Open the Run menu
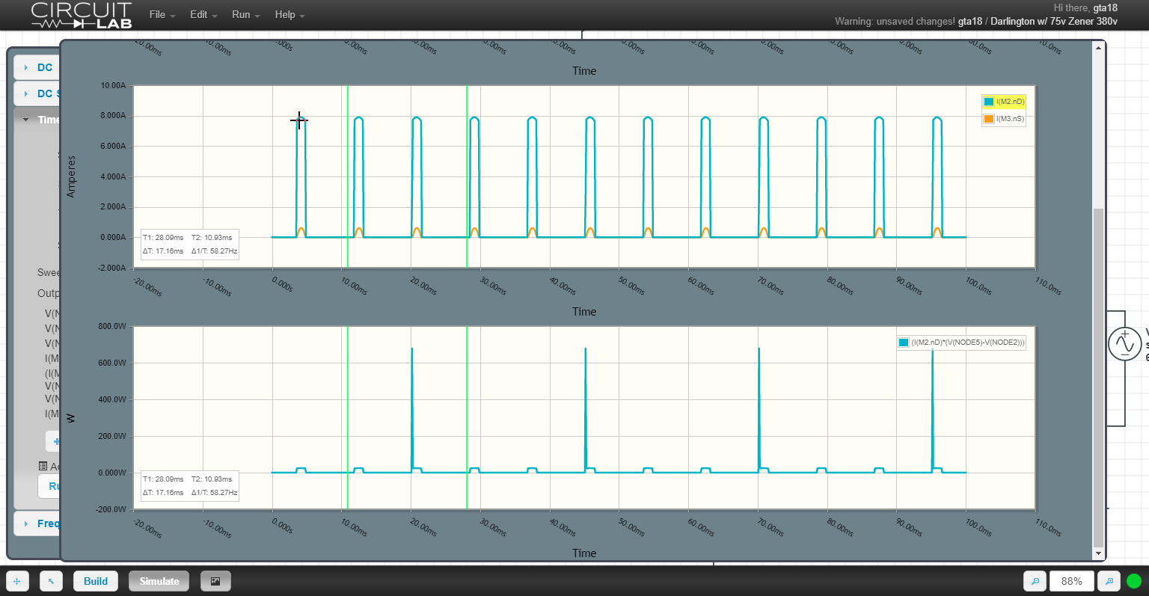Viewport: 1149px width, 596px height. tap(245, 14)
